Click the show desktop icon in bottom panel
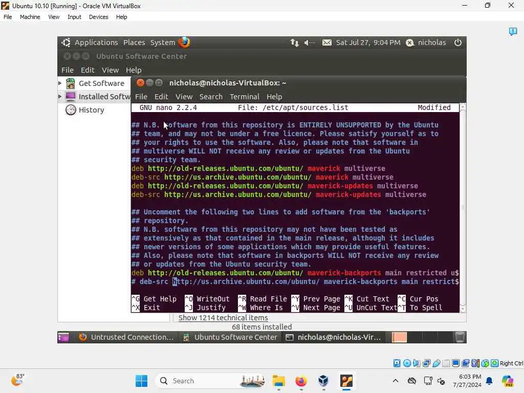Image resolution: width=524 pixels, height=393 pixels. click(63, 338)
